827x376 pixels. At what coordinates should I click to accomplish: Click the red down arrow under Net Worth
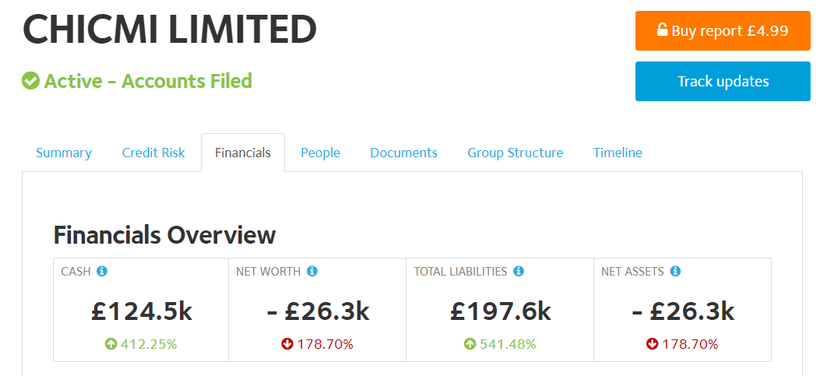287,344
